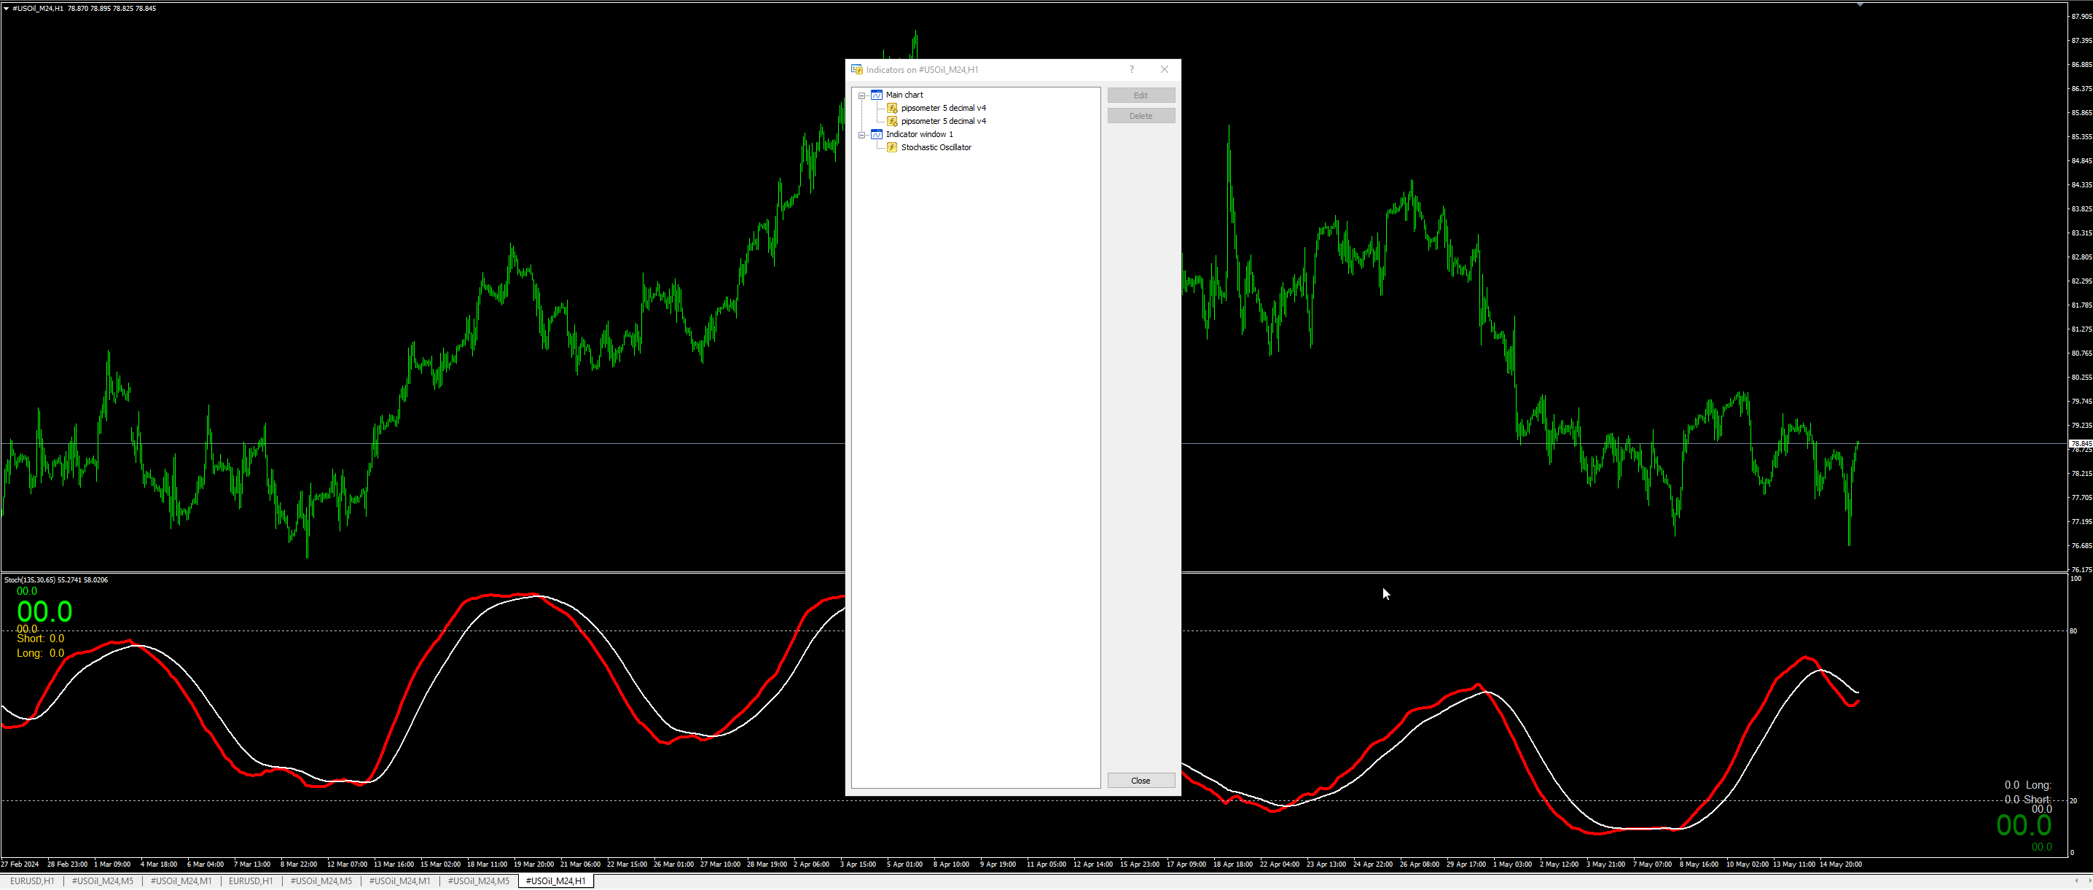2093x890 pixels.
Task: Open the chart menu triangle beside #USOil_M24,H1 title
Action: [7, 8]
